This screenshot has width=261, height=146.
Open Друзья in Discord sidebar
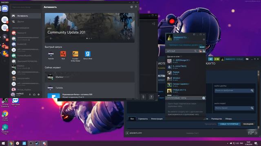tap(26, 21)
